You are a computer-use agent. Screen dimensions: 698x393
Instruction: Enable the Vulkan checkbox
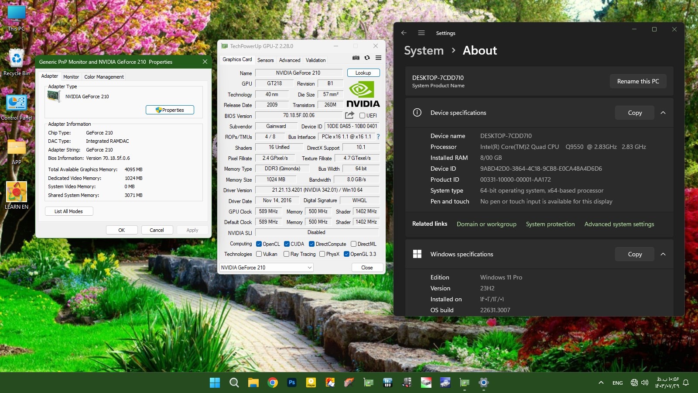click(259, 254)
